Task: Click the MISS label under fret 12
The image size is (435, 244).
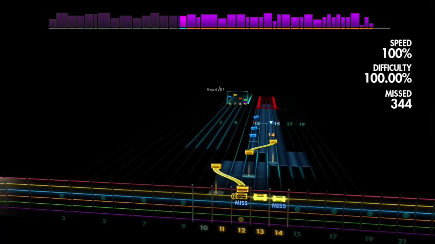Action: pyautogui.click(x=241, y=203)
